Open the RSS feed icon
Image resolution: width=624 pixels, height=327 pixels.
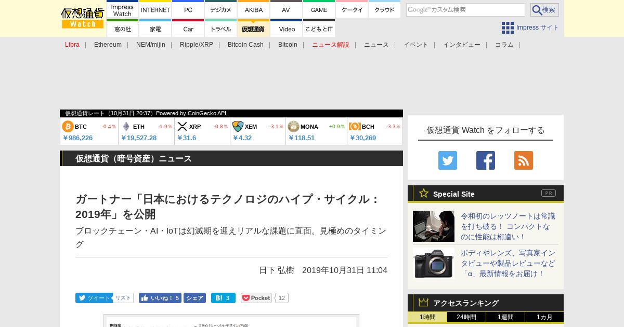[x=524, y=160]
